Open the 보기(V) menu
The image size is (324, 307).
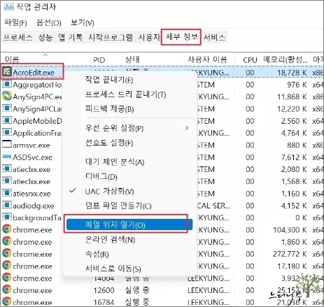(83, 22)
